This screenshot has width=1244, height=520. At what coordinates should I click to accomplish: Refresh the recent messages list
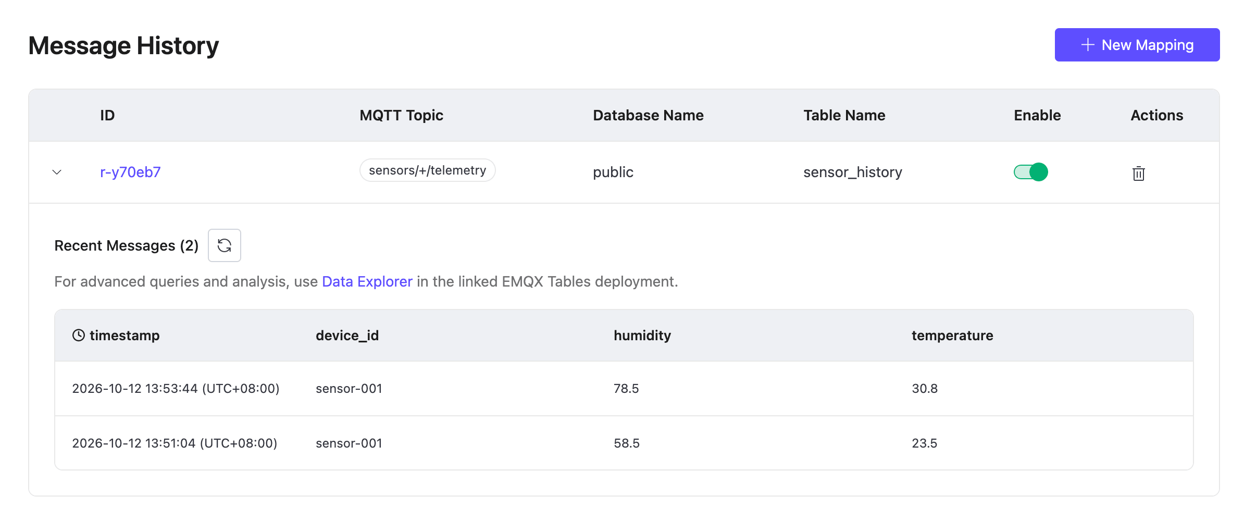(225, 245)
